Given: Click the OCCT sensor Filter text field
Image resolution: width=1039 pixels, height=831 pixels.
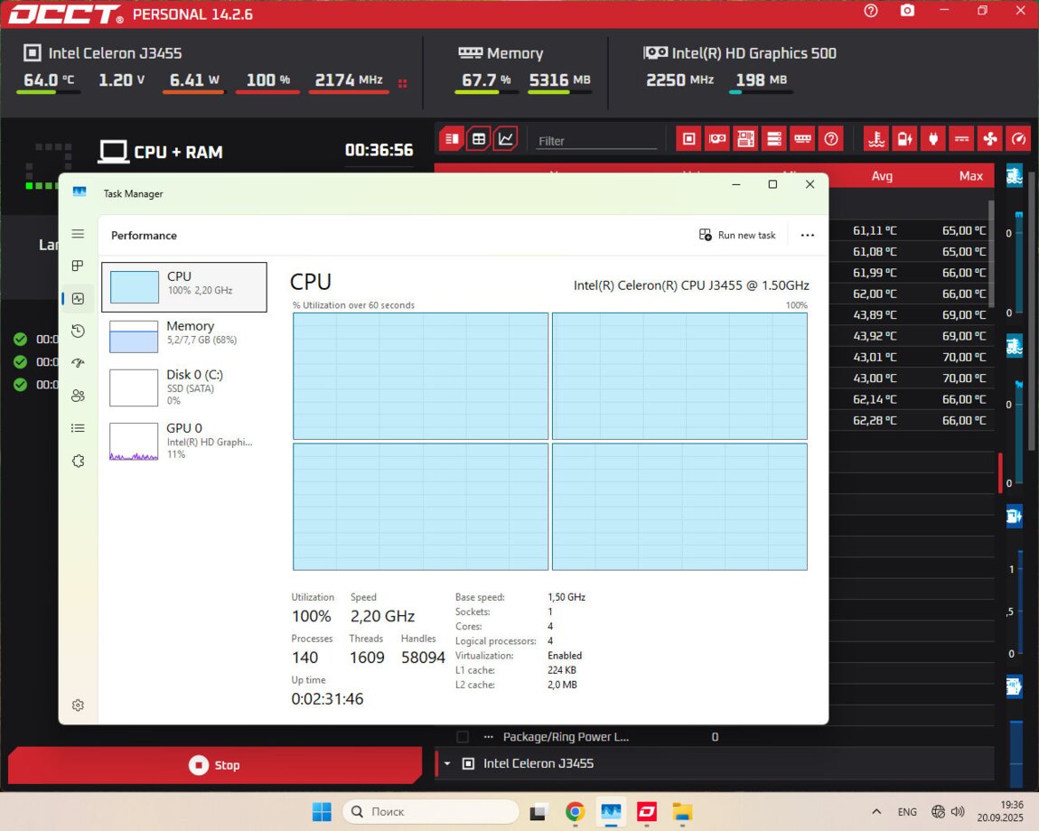Looking at the screenshot, I should [596, 141].
